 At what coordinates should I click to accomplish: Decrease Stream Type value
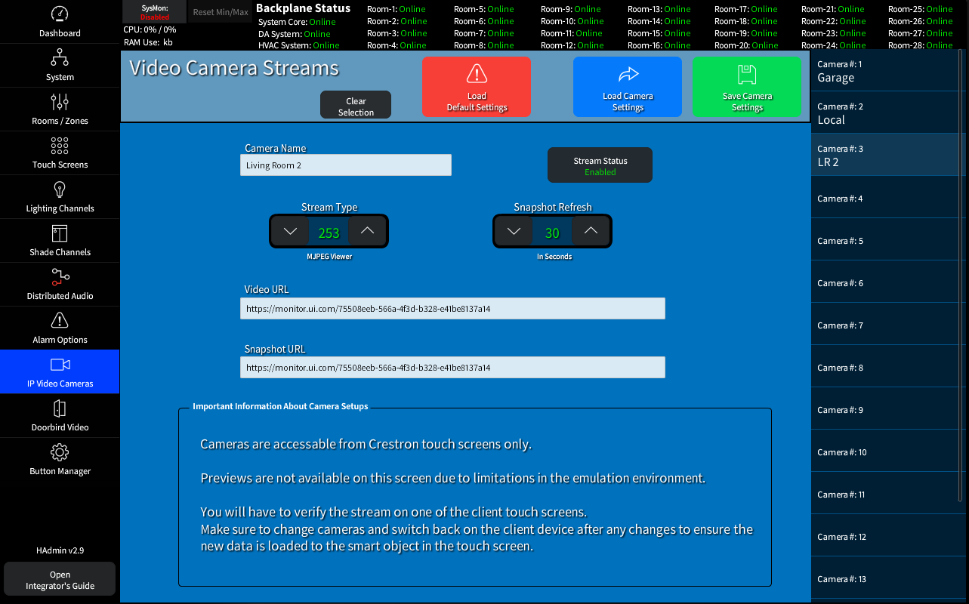pyautogui.click(x=290, y=231)
